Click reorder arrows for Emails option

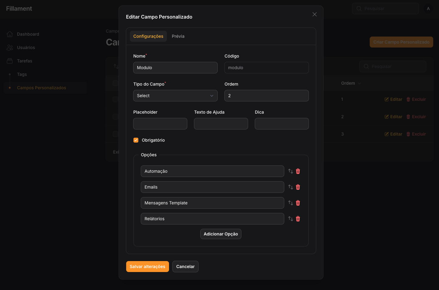pyautogui.click(x=291, y=187)
